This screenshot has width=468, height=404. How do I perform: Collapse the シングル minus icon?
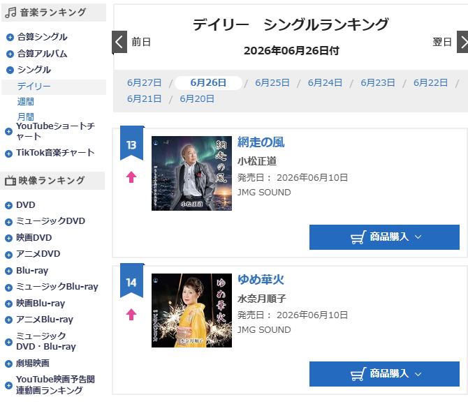(x=10, y=70)
